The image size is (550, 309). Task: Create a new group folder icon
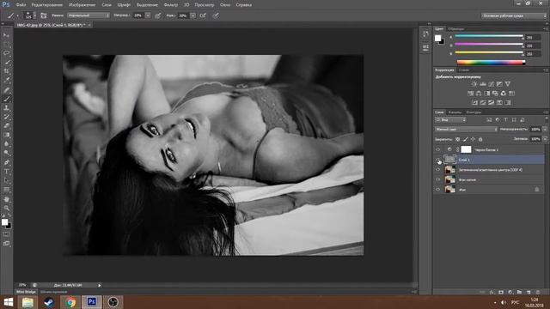pos(519,292)
